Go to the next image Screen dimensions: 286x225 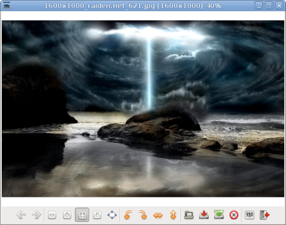[x=36, y=215]
